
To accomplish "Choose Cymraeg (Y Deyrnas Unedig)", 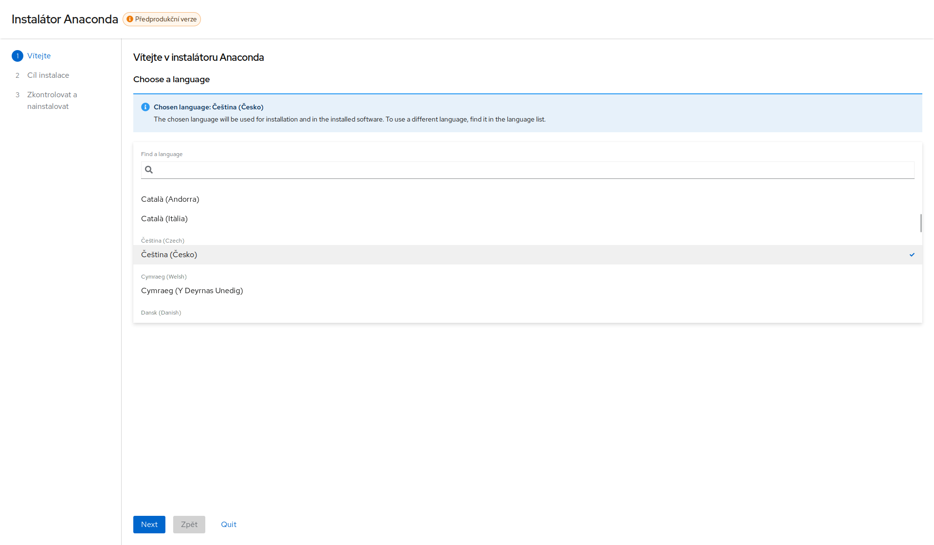I will (x=192, y=291).
